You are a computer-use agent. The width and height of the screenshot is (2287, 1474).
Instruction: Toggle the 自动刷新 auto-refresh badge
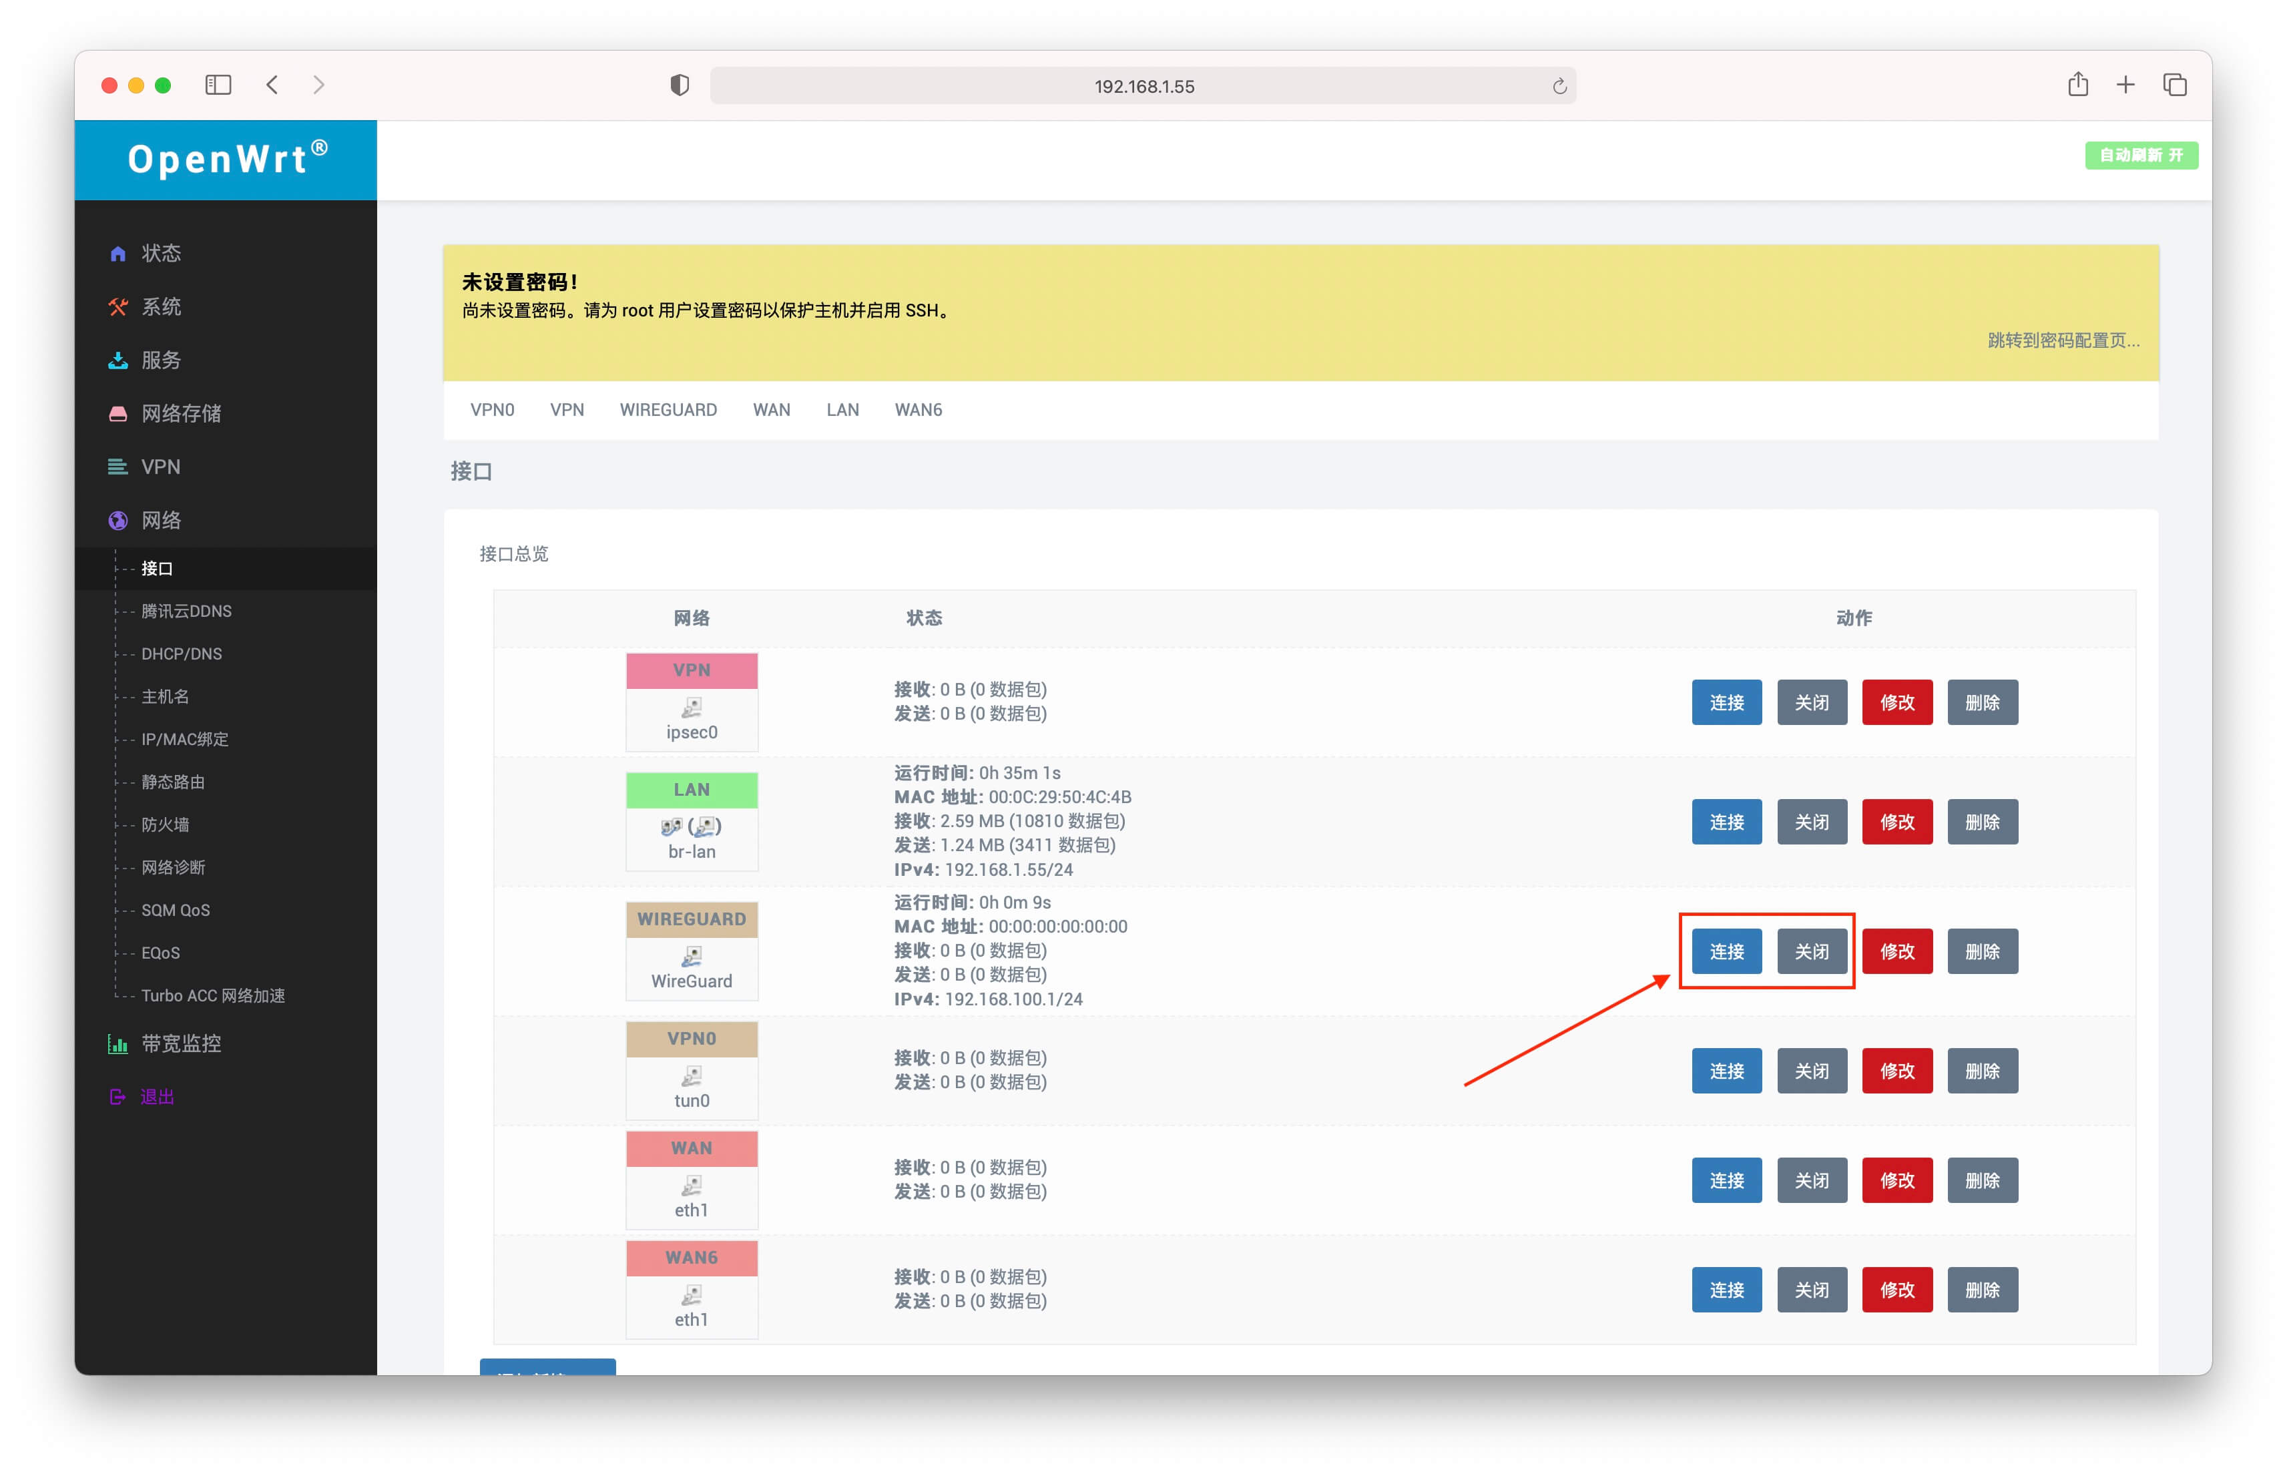click(2141, 155)
